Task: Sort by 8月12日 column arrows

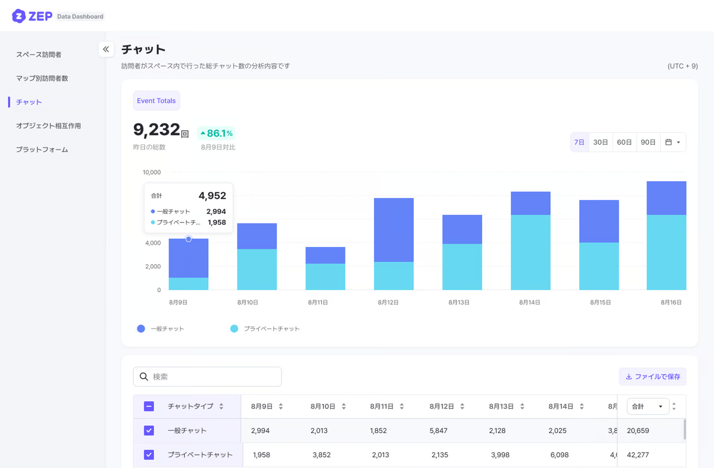Action: (462, 406)
